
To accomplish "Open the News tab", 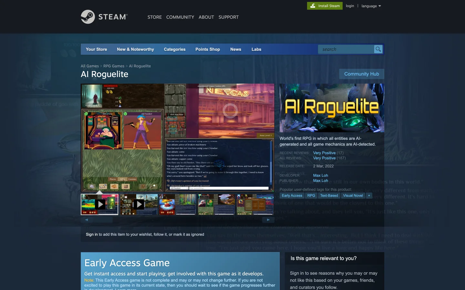I will (236, 49).
